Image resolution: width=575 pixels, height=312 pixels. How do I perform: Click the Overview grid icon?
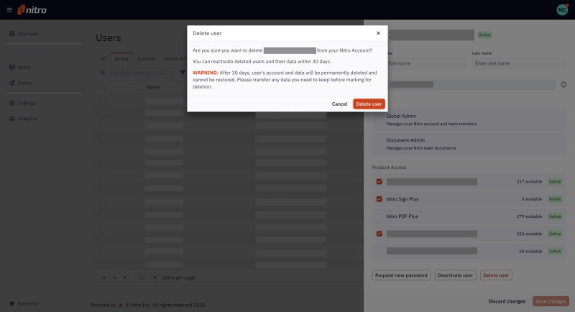[11, 34]
